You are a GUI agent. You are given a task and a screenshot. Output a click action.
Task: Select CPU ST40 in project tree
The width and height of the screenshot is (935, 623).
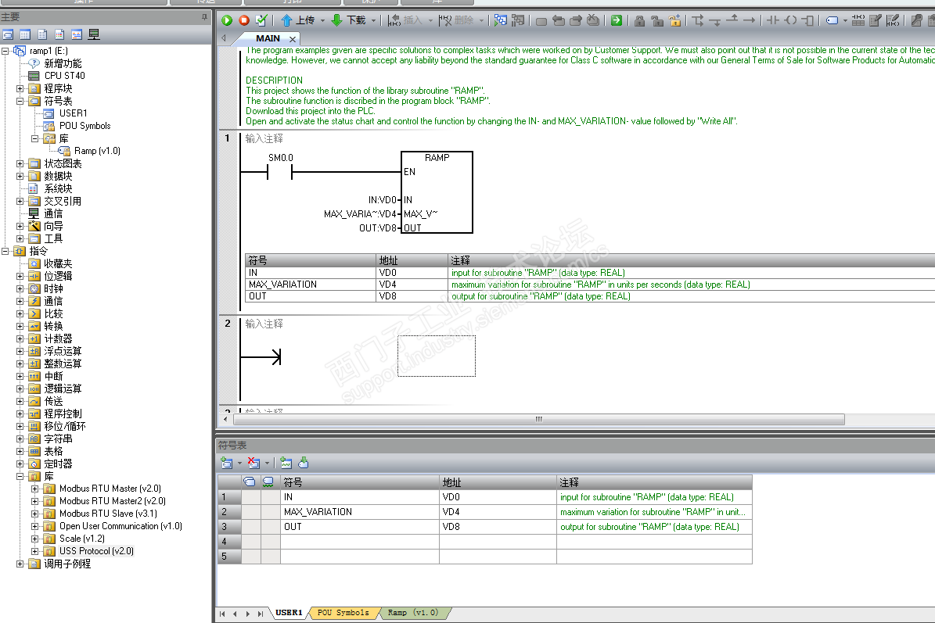[64, 76]
